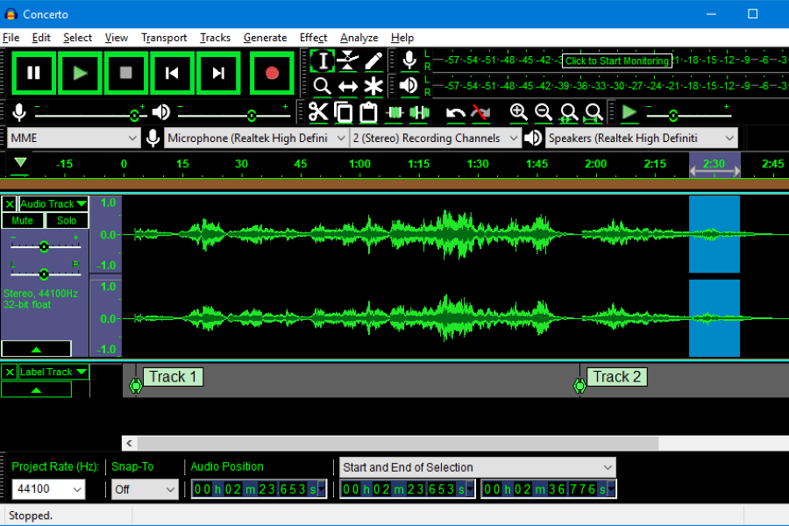This screenshot has width=789, height=526.
Task: Mute the Audio Track
Action: point(23,220)
